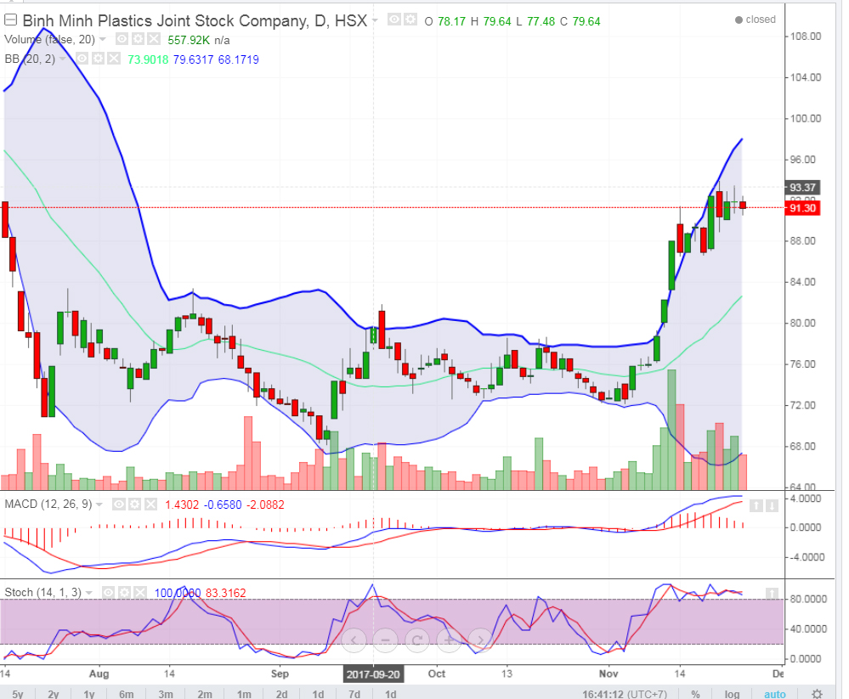Toggle the percent scale button

tap(695, 694)
